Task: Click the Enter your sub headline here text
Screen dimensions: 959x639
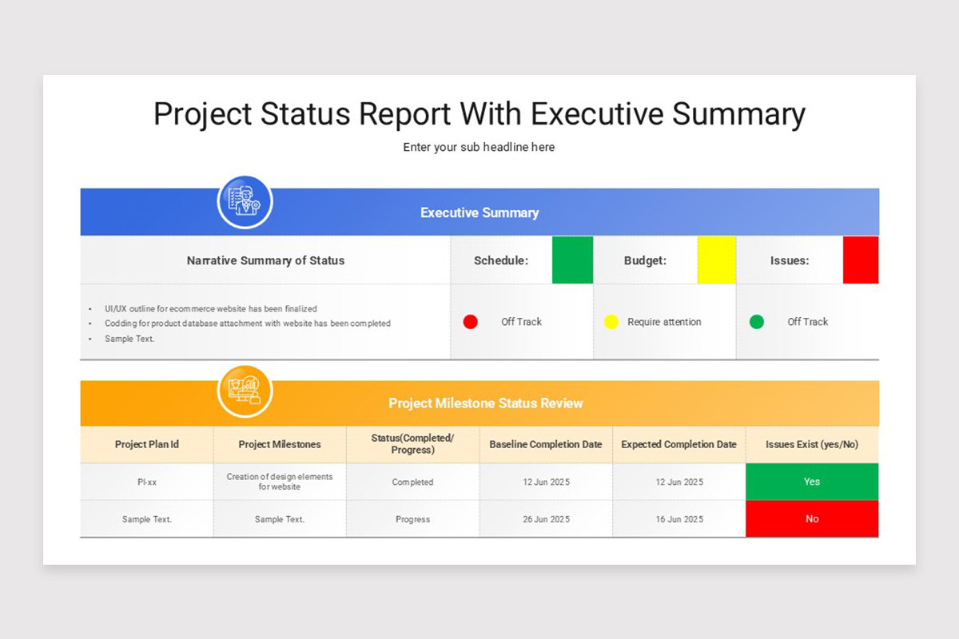Action: point(479,147)
